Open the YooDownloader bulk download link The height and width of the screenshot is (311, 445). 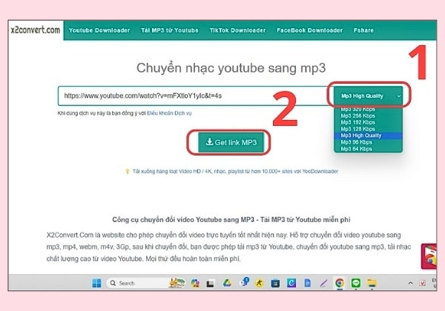pos(235,171)
